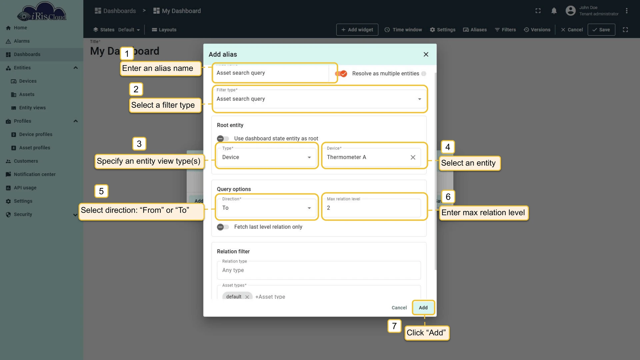Open the notifications bell icon
Viewport: 640px width, 360px height.
click(x=554, y=11)
